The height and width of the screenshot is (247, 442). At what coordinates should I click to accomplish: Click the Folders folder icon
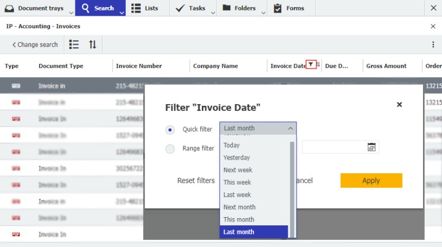[x=226, y=8]
